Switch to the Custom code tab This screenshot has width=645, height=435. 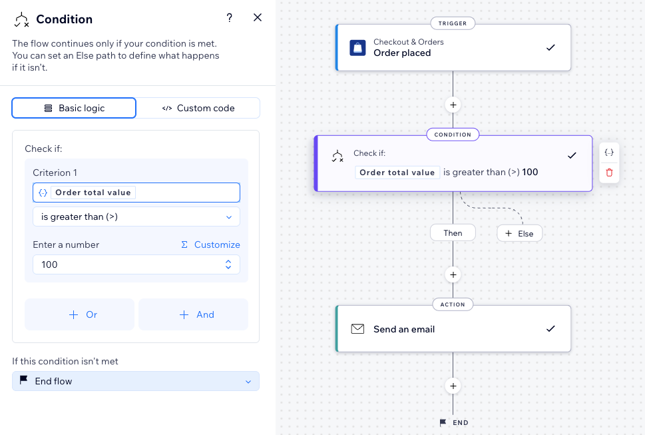(x=198, y=107)
